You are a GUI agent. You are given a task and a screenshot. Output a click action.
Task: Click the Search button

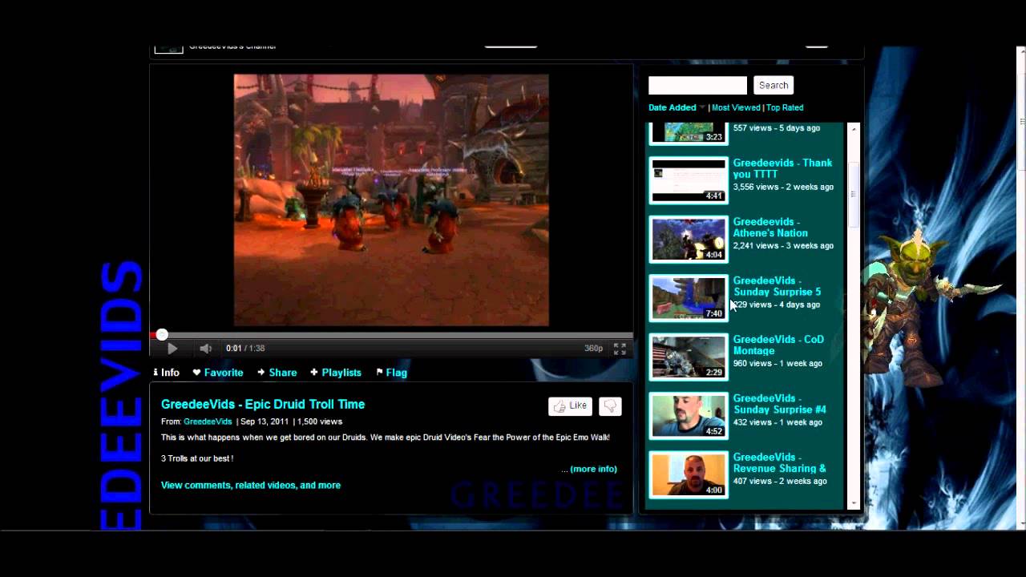click(774, 85)
